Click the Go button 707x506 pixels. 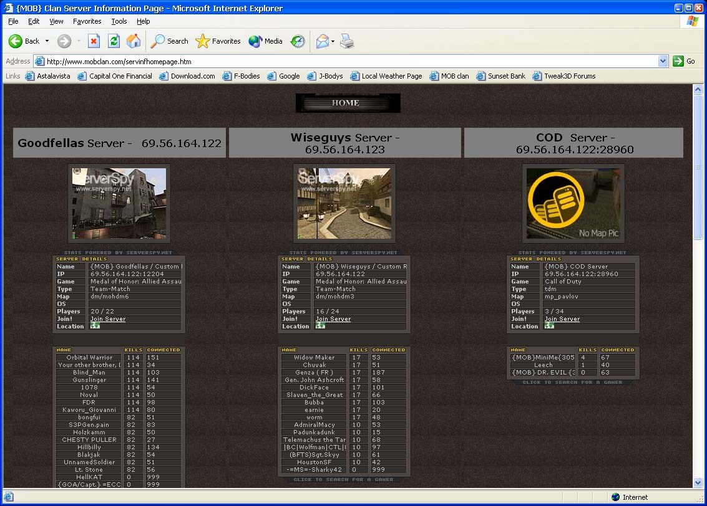click(684, 61)
